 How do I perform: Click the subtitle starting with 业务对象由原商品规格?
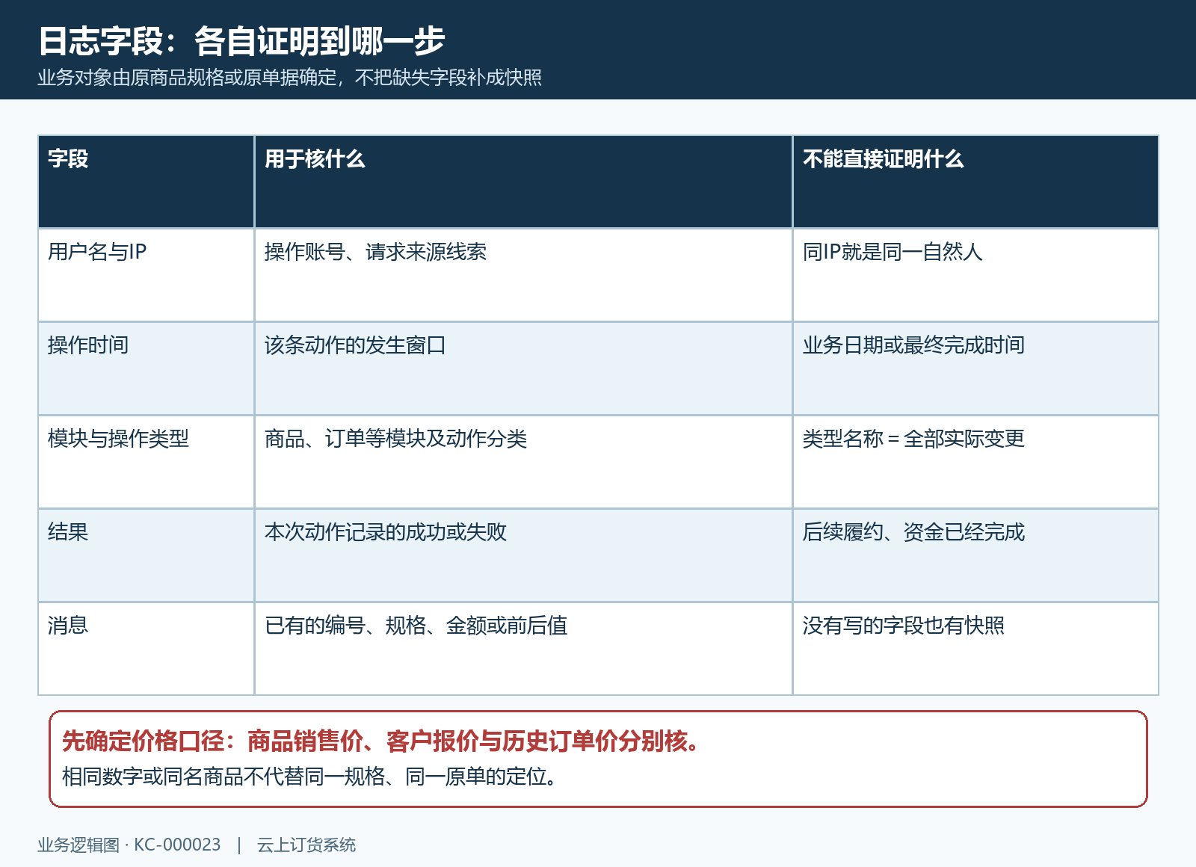[x=290, y=78]
